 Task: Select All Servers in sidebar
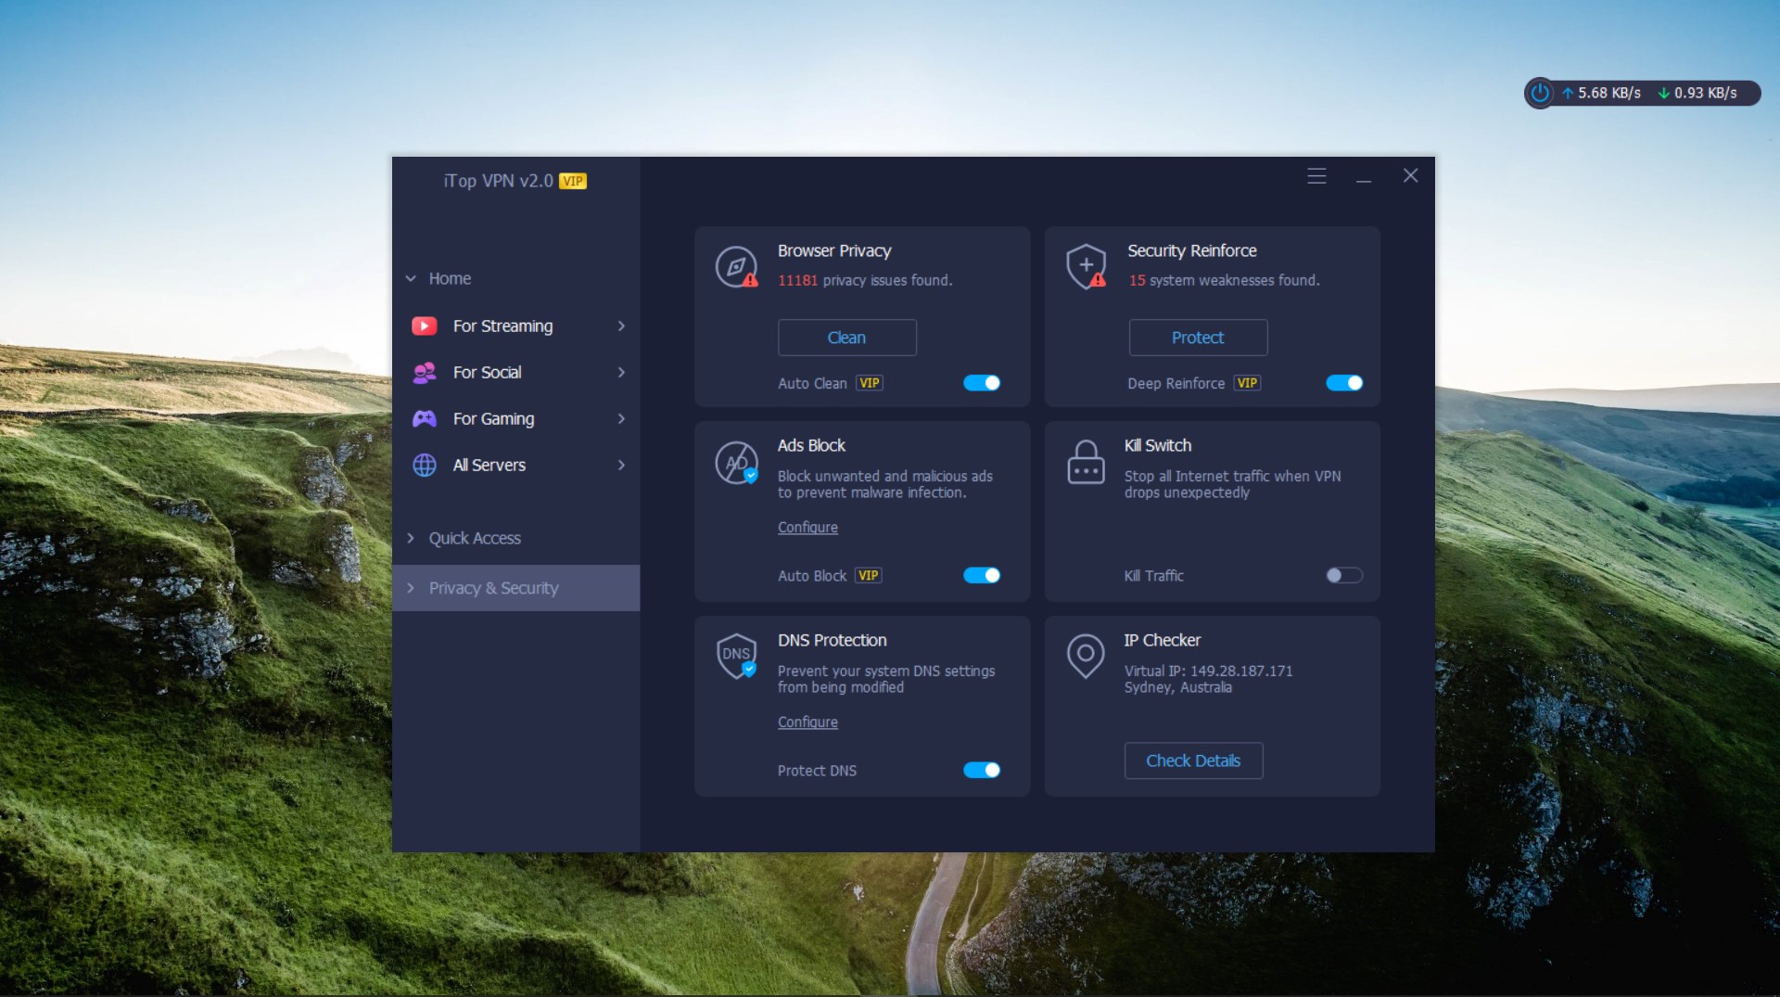pyautogui.click(x=516, y=465)
